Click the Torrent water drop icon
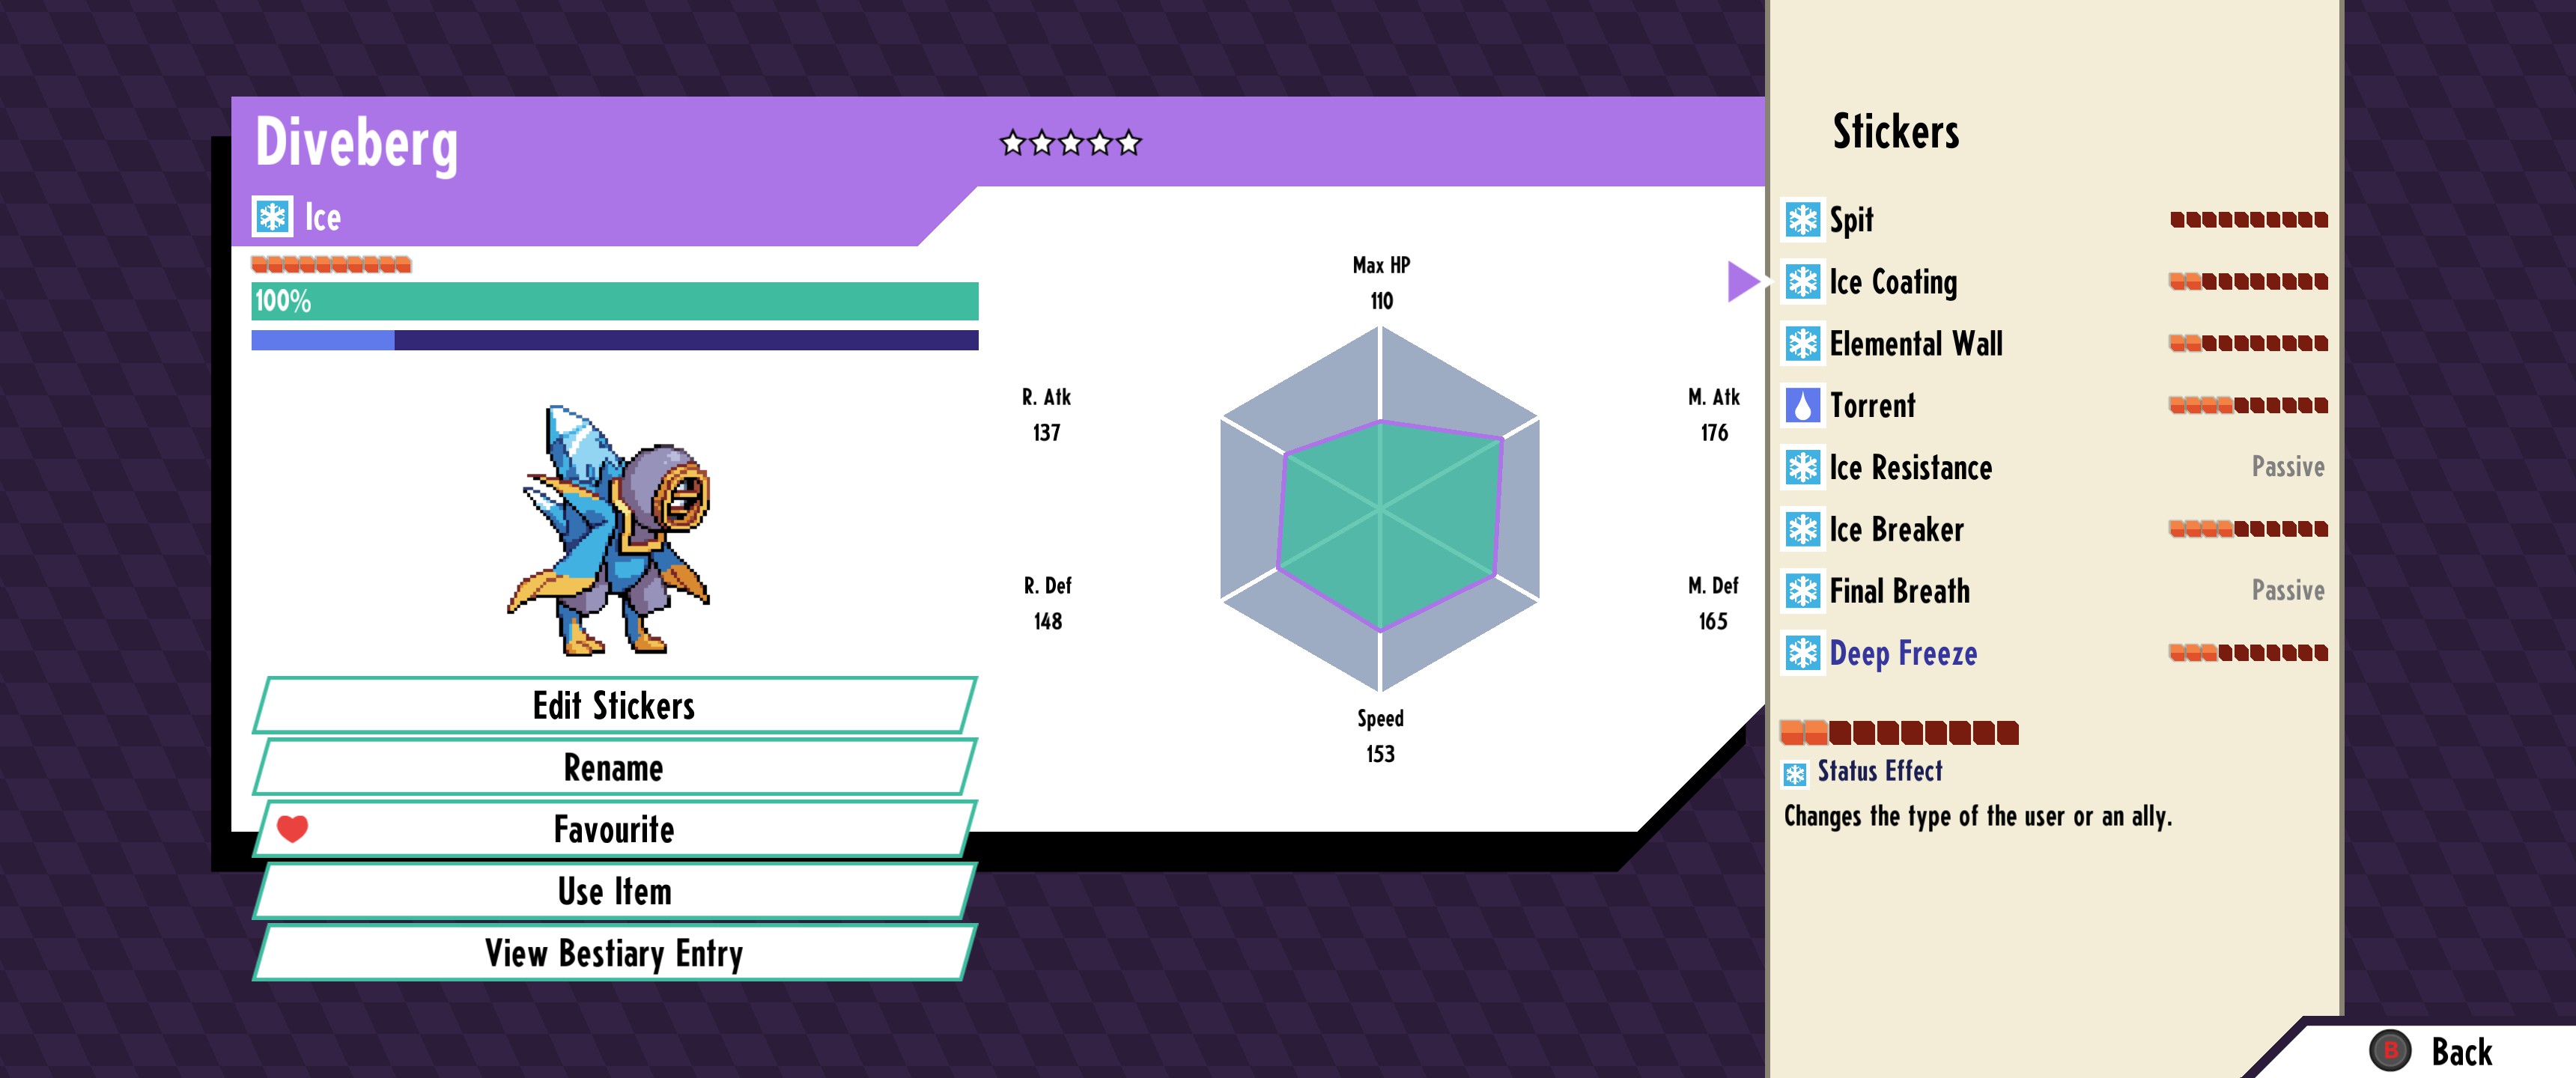The width and height of the screenshot is (2576, 1078). [1802, 406]
